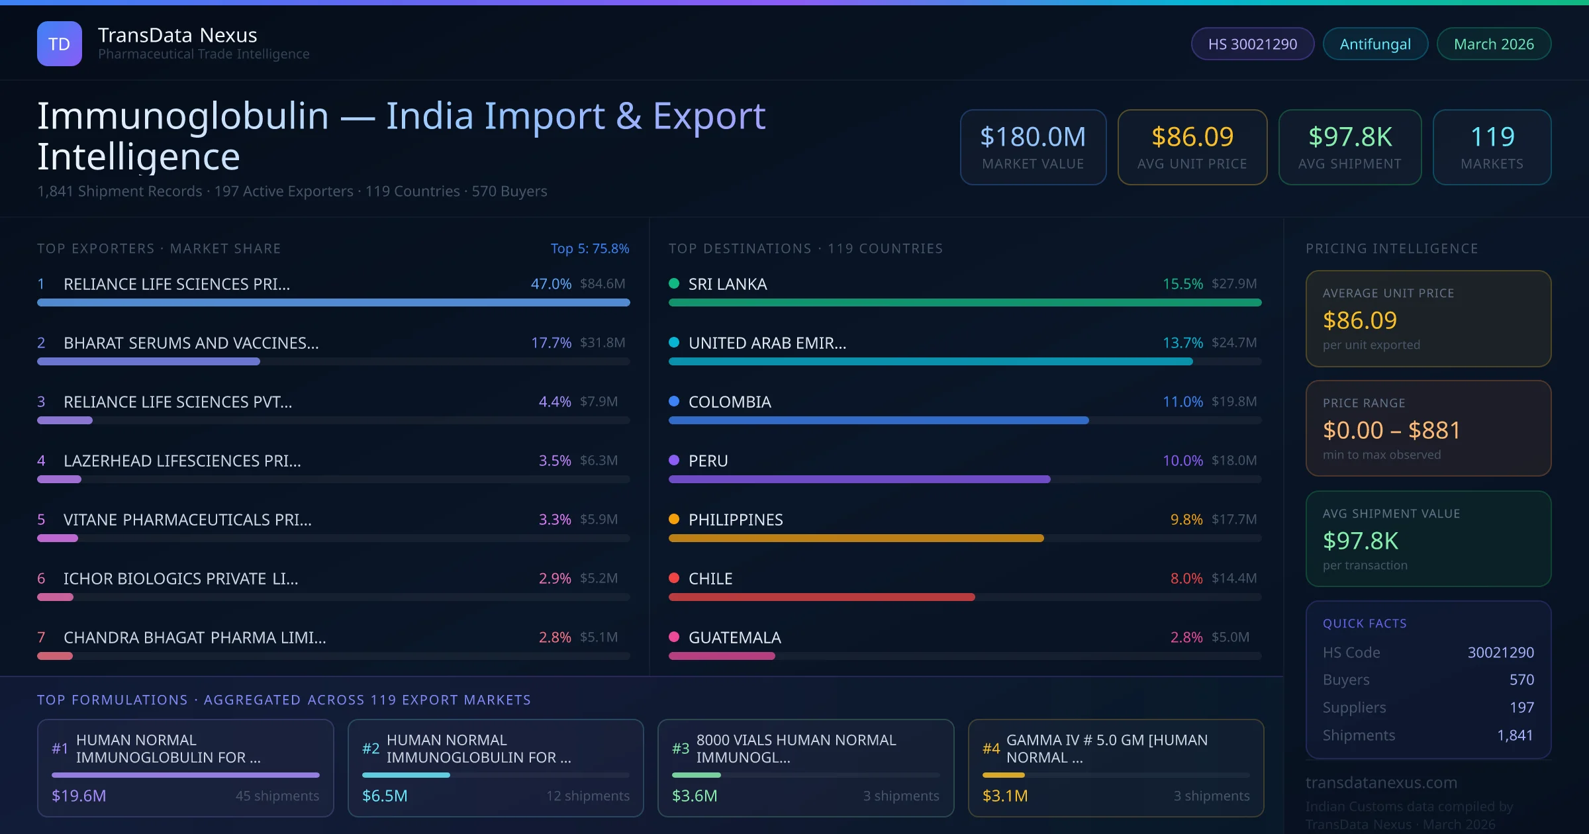The image size is (1589, 834).
Task: Select the Guatemala destination dot
Action: (x=673, y=636)
